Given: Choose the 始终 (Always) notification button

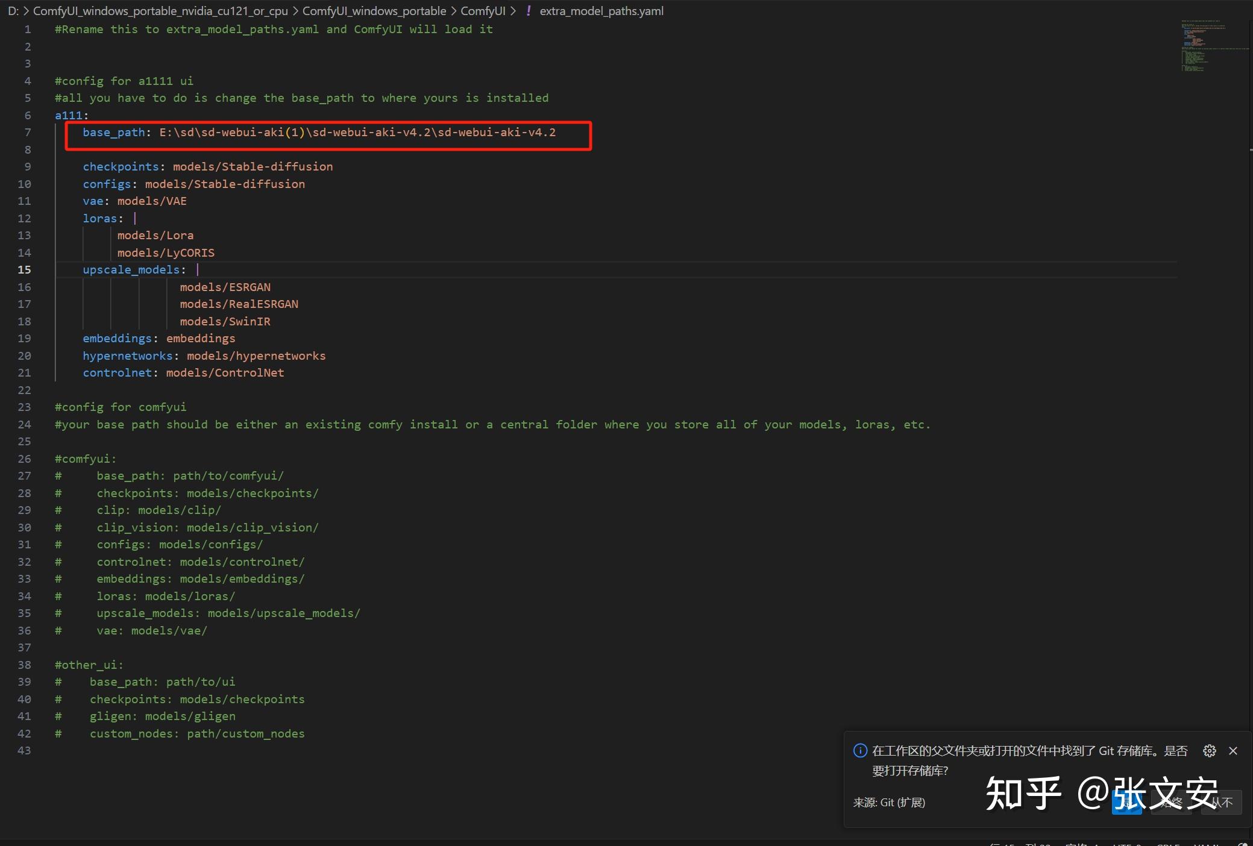Looking at the screenshot, I should 1171,803.
